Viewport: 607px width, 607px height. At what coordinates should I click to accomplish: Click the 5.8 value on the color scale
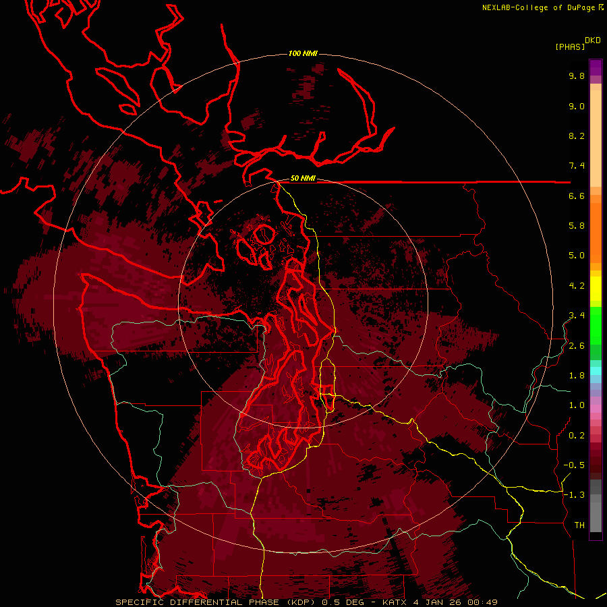click(577, 226)
